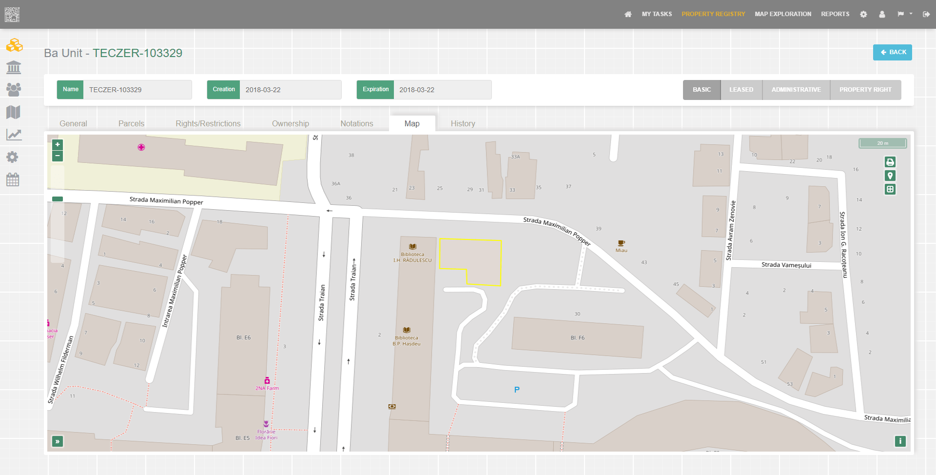This screenshot has width=936, height=475.
Task: Open the calendar icon in left sidebar
Action: pyautogui.click(x=13, y=180)
